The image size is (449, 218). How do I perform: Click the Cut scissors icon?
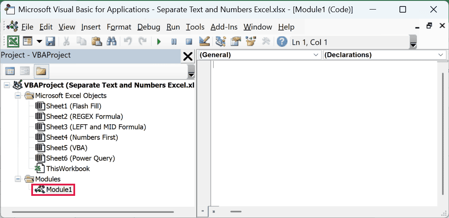click(x=66, y=42)
